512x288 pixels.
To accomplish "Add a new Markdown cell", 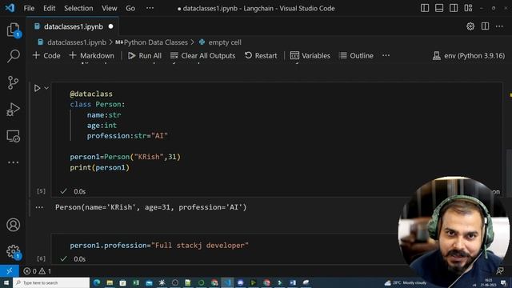I will (x=92, y=56).
